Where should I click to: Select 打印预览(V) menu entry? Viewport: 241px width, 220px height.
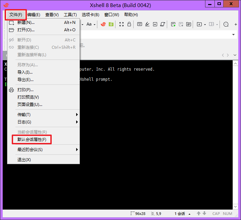[44, 97]
